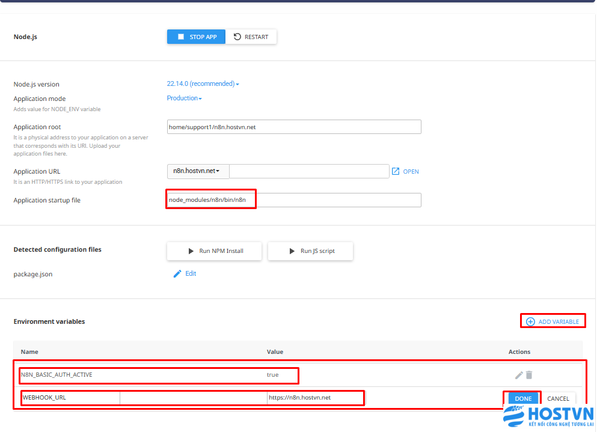This screenshot has height=432, width=597.
Task: Edit the Application startup file field
Action: (294, 200)
